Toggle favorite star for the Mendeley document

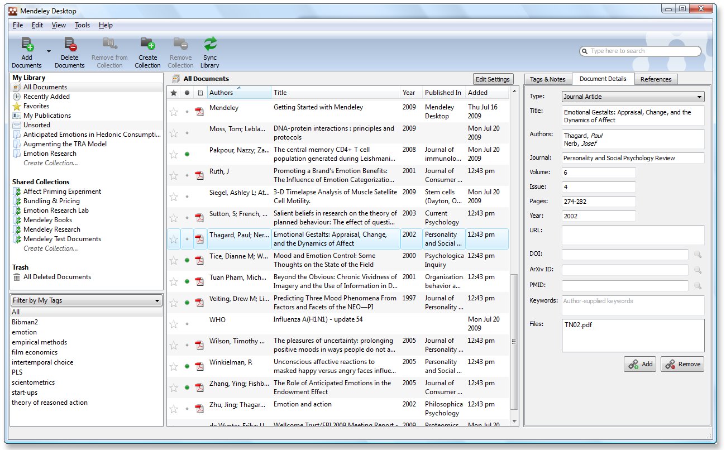[174, 112]
